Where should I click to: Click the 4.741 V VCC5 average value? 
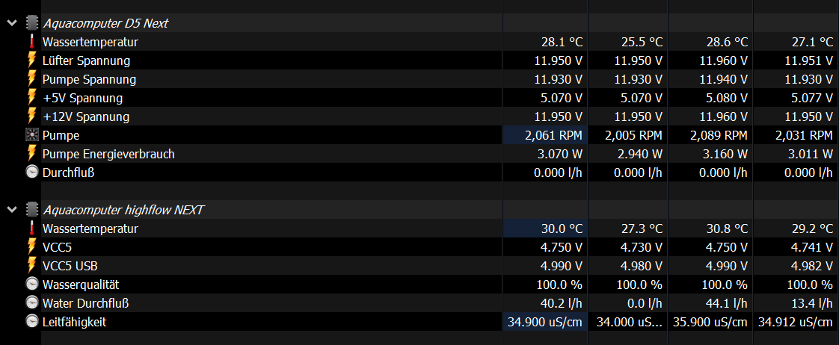click(x=812, y=248)
